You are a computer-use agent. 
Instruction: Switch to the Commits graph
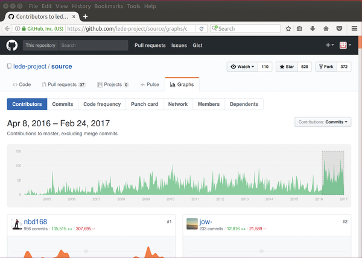[63, 104]
